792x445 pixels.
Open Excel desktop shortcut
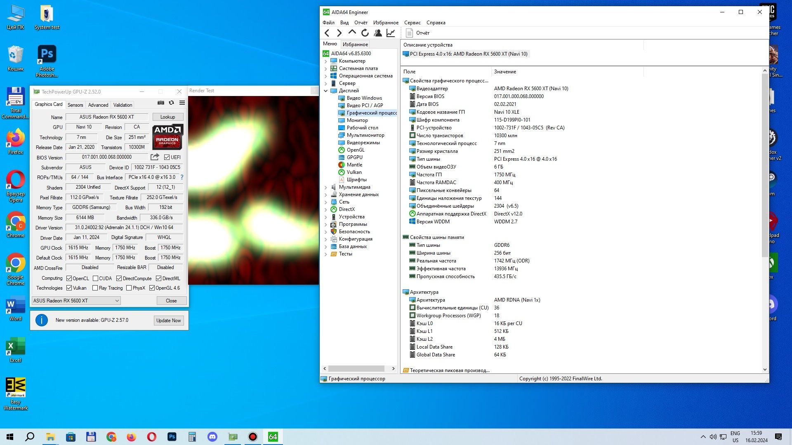(x=15, y=350)
